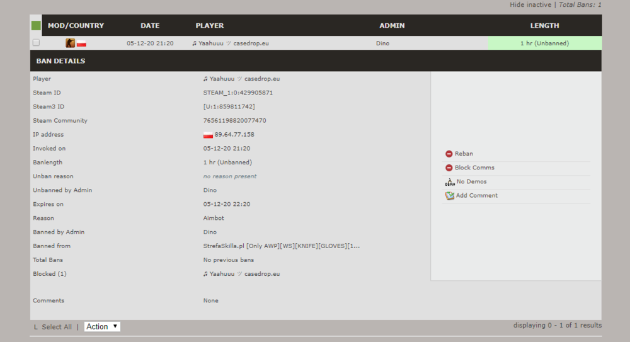This screenshot has height=342, width=630.
Task: Click the 'no reason present' unban reason
Action: 230,176
